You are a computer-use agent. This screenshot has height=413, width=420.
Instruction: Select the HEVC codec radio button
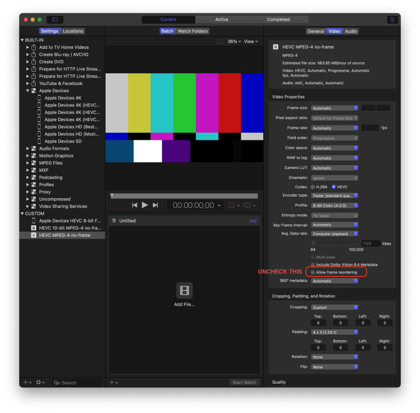point(334,187)
